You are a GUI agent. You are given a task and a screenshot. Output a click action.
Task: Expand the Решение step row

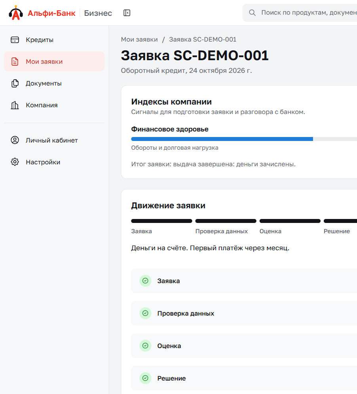click(x=244, y=378)
